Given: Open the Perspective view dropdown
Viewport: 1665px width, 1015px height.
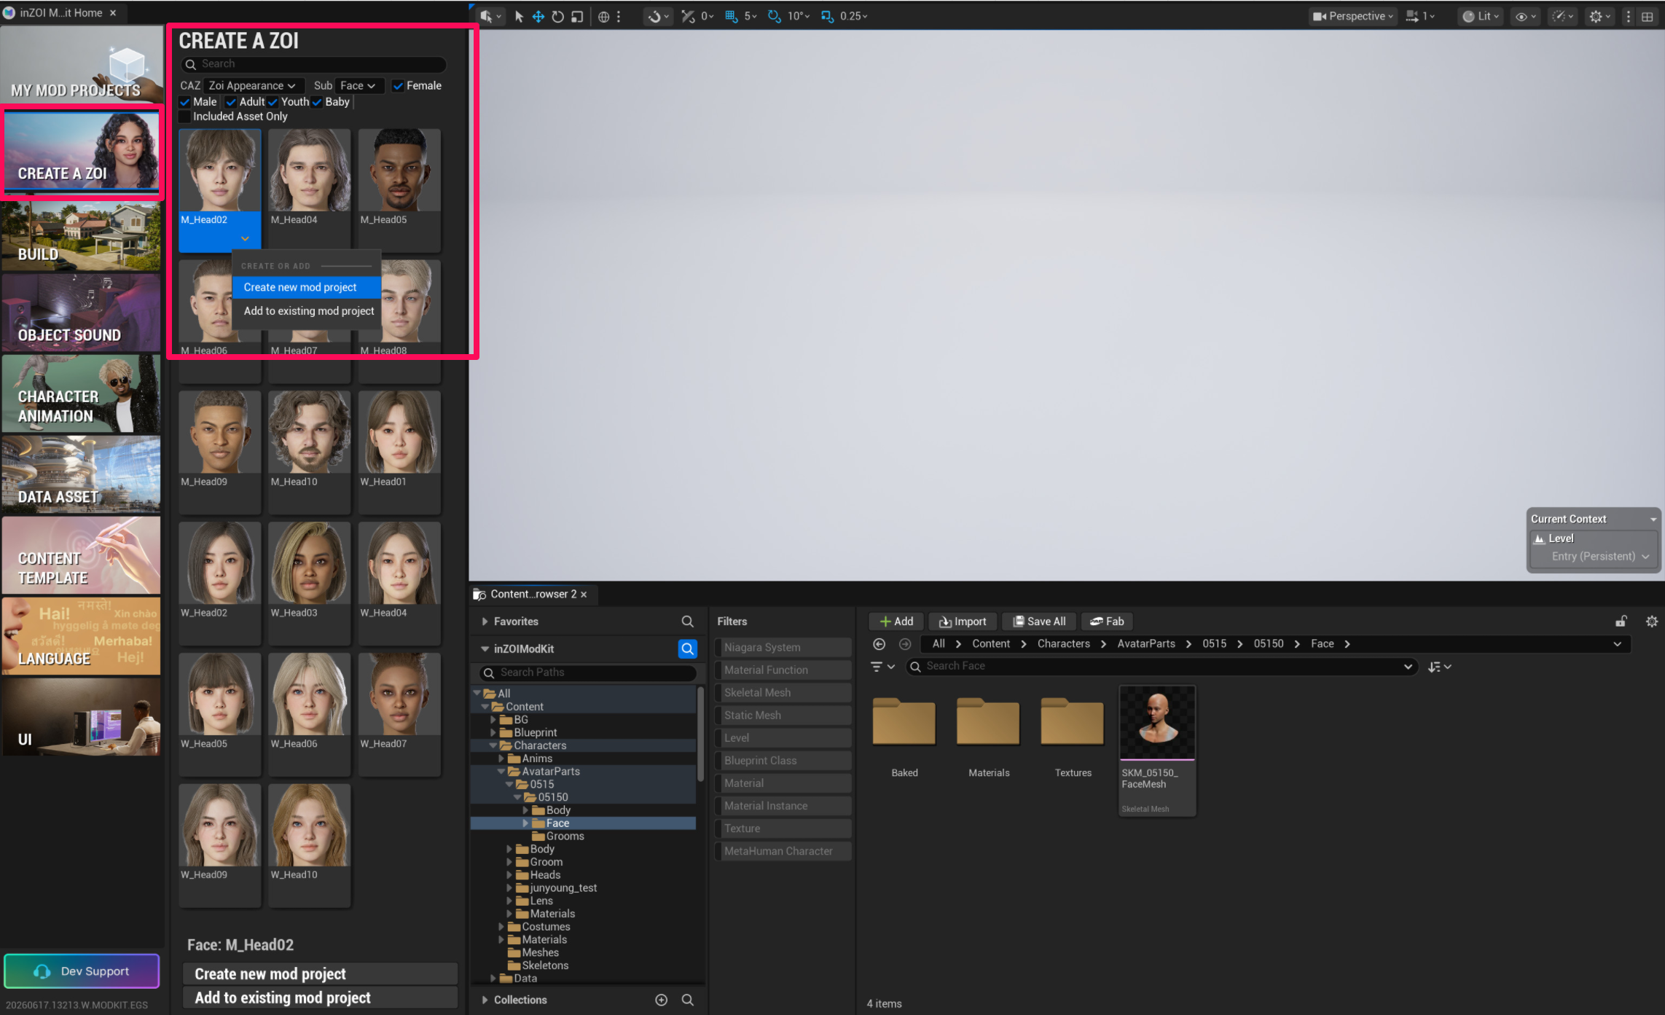Looking at the screenshot, I should coord(1353,16).
